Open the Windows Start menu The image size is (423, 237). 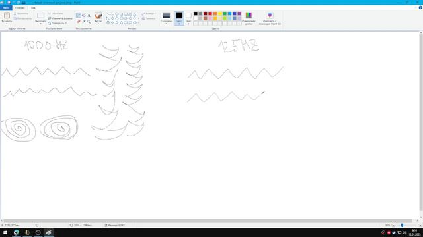click(5, 232)
